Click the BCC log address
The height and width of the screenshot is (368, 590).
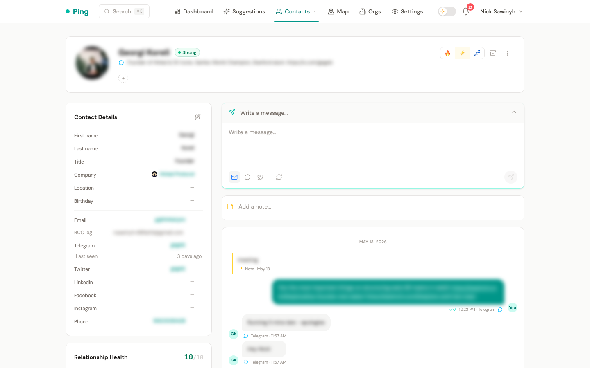148,232
